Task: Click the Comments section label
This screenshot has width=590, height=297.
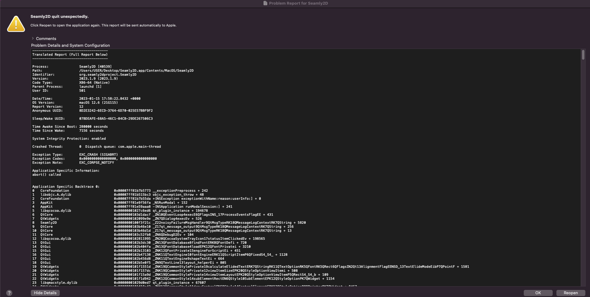Action: 46,39
